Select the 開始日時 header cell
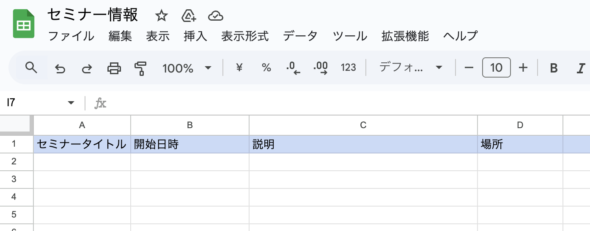Viewport: 590px width, 231px height. coord(190,144)
